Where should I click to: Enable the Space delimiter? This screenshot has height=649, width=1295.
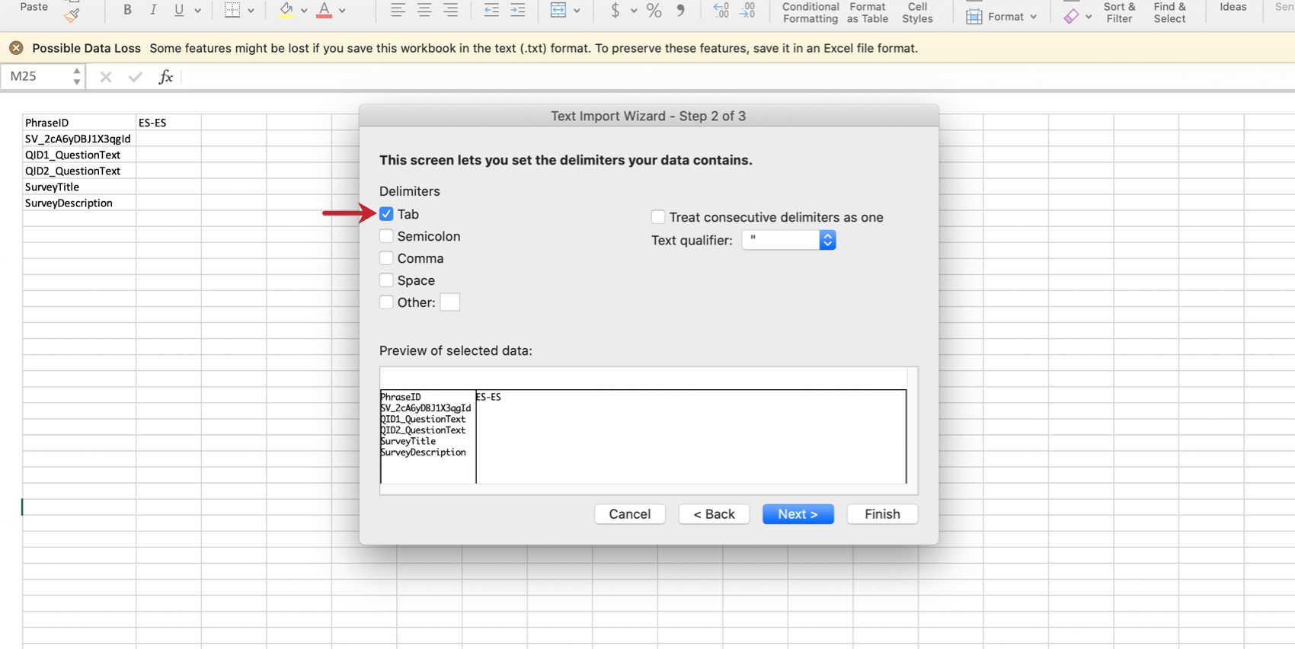pyautogui.click(x=386, y=280)
